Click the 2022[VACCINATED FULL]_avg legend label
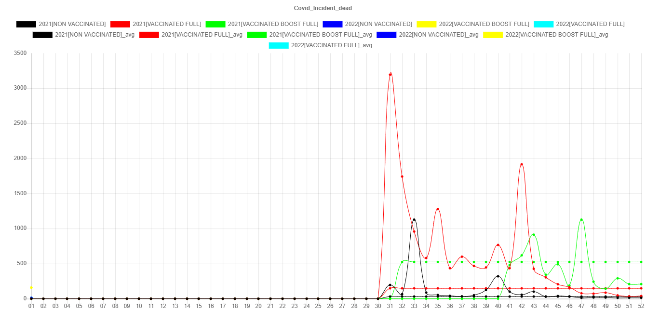Viewport: 646px width, 323px height. pos(331,45)
